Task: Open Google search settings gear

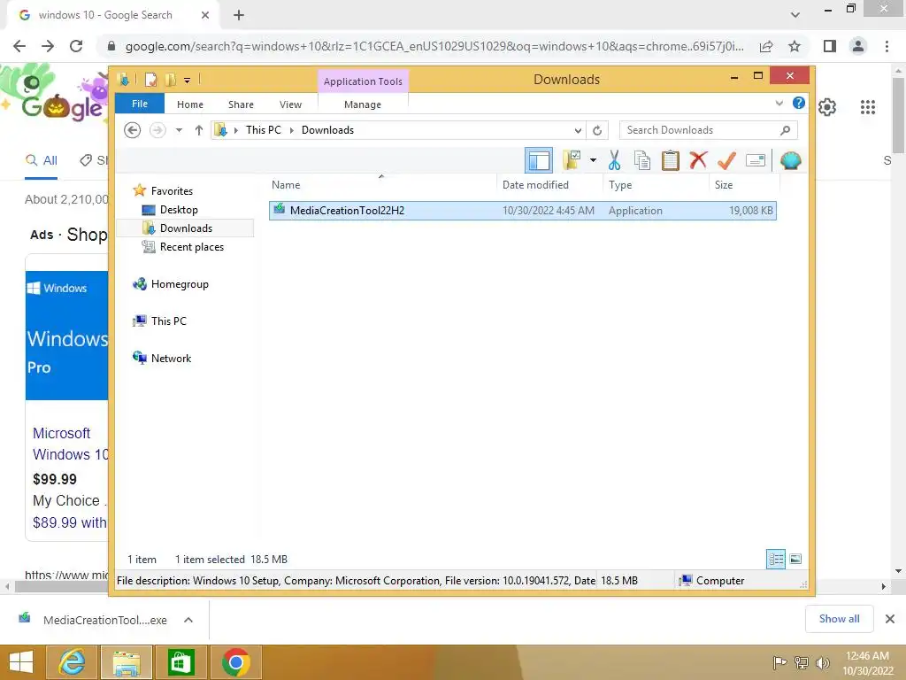Action: (827, 107)
